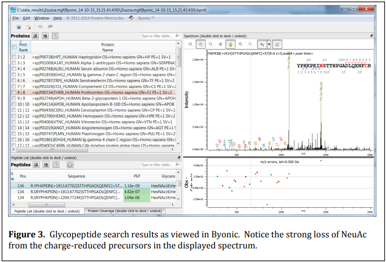The image size is (386, 262).
Task: Check the box for Serotransferrin row 6 | 6
Action: [x=14, y=80]
